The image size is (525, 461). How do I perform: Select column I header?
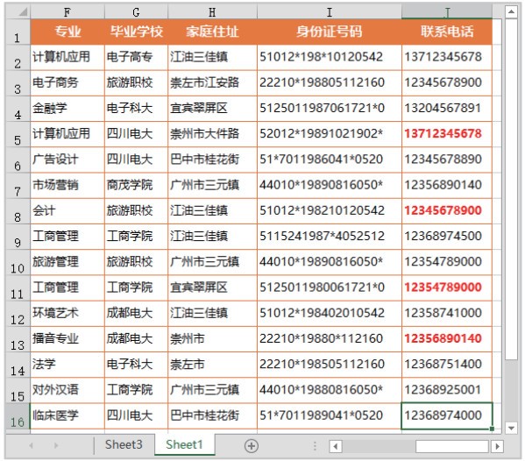pyautogui.click(x=330, y=12)
